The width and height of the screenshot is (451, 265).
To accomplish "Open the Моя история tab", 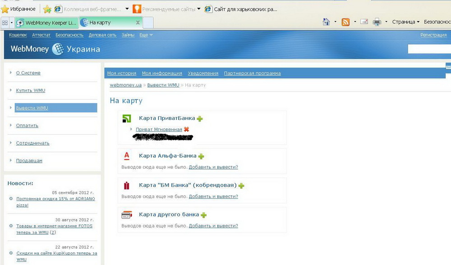I will click(x=122, y=73).
